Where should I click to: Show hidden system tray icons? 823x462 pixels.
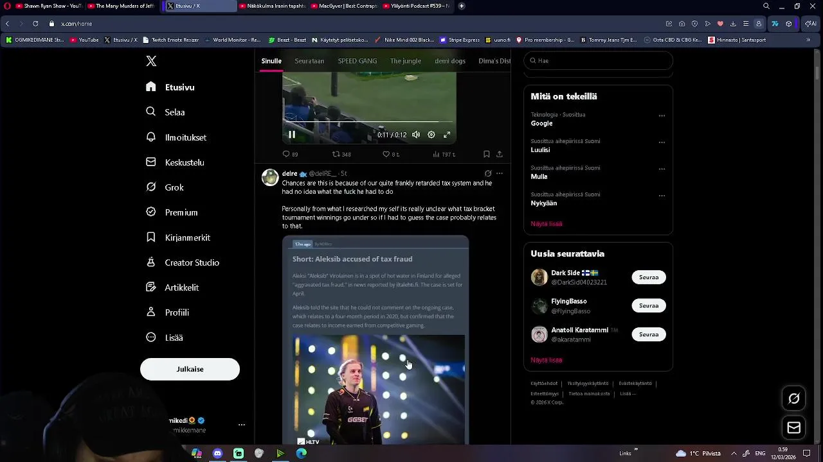click(734, 453)
